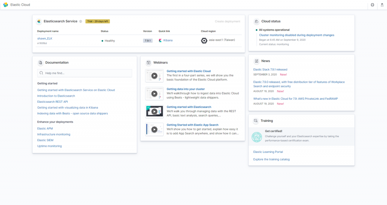Click the News panel icon

click(x=257, y=61)
